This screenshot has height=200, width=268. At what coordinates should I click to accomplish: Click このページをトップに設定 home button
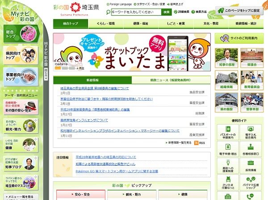(239, 11)
